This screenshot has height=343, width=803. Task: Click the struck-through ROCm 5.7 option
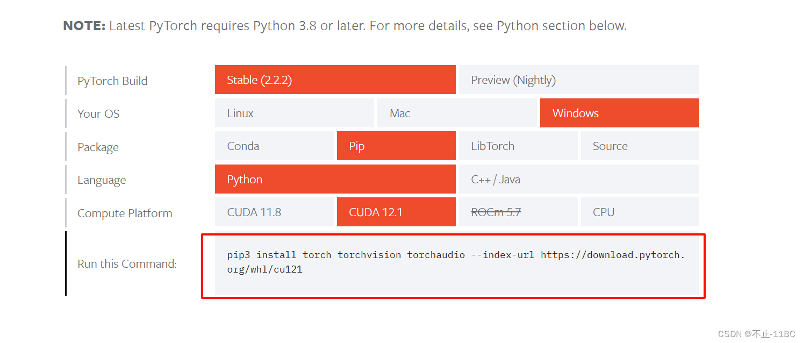(x=518, y=211)
